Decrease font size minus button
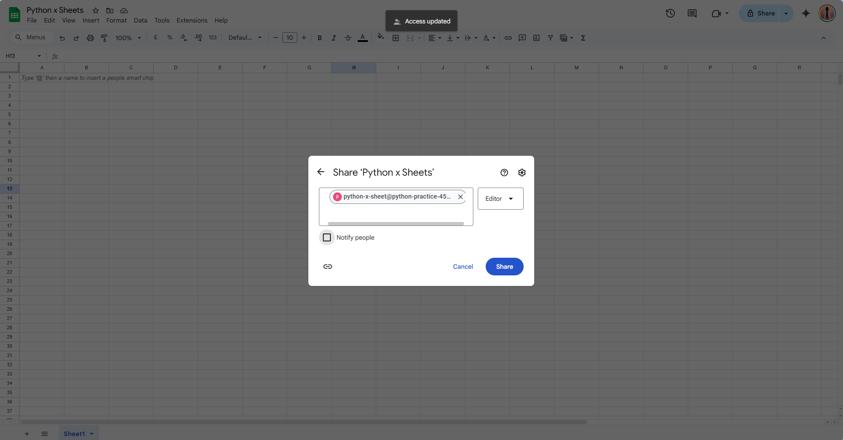The width and height of the screenshot is (843, 440). (276, 38)
